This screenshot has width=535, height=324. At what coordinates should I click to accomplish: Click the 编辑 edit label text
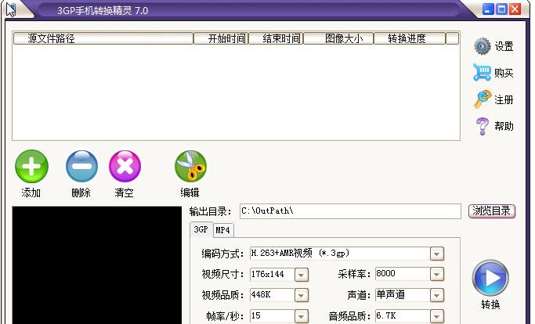tap(190, 193)
